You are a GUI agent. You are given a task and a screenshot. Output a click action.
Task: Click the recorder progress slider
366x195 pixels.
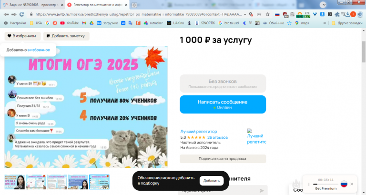click(325, 184)
